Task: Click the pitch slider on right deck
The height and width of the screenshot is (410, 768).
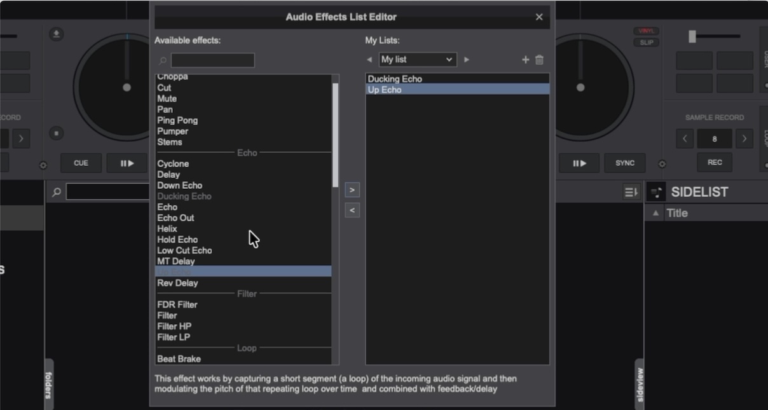Action: point(692,36)
